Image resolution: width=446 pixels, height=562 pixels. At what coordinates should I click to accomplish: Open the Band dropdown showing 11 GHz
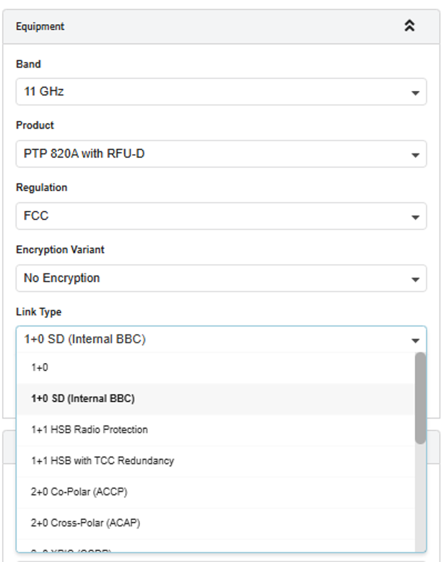(221, 92)
